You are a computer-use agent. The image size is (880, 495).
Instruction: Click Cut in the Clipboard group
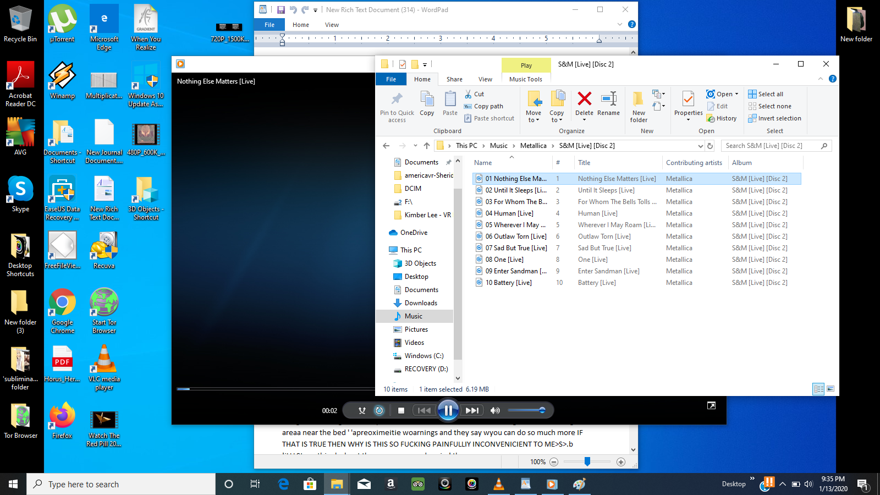click(474, 94)
